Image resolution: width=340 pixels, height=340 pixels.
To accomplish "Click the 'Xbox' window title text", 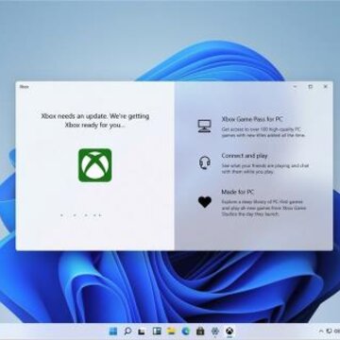I will 24,86.
